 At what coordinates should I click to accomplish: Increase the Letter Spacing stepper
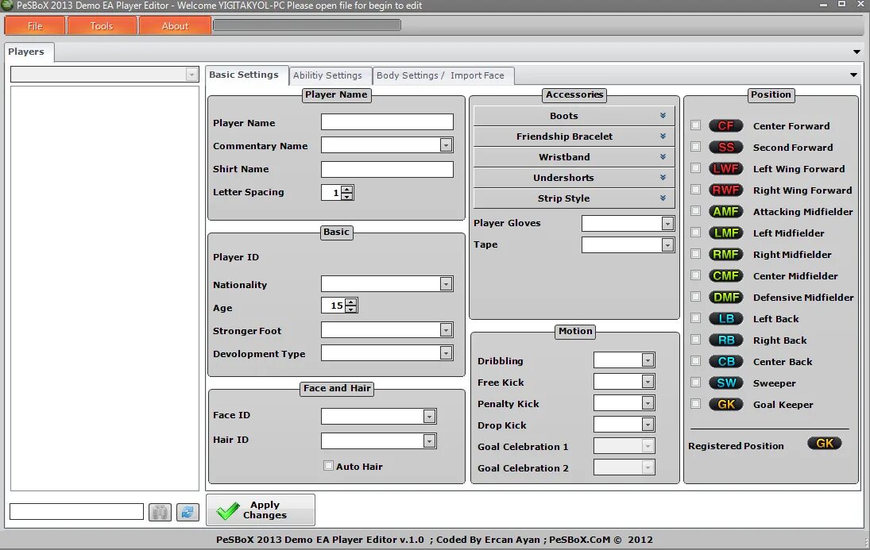pos(346,189)
